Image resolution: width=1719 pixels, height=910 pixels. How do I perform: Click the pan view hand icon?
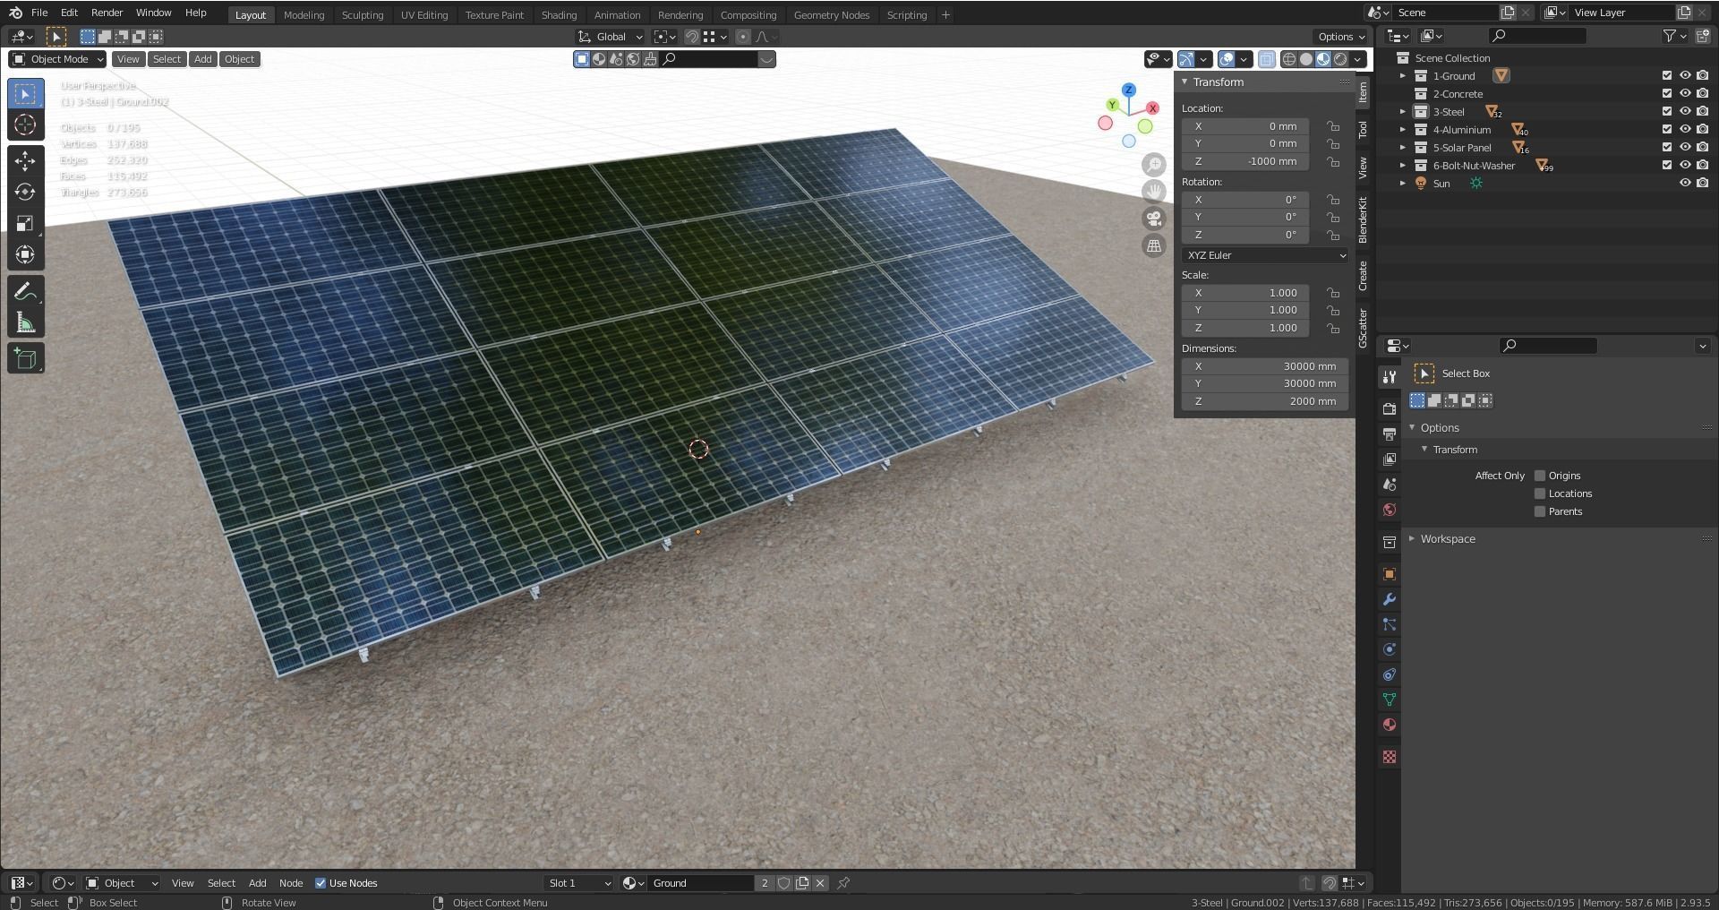click(x=1154, y=192)
